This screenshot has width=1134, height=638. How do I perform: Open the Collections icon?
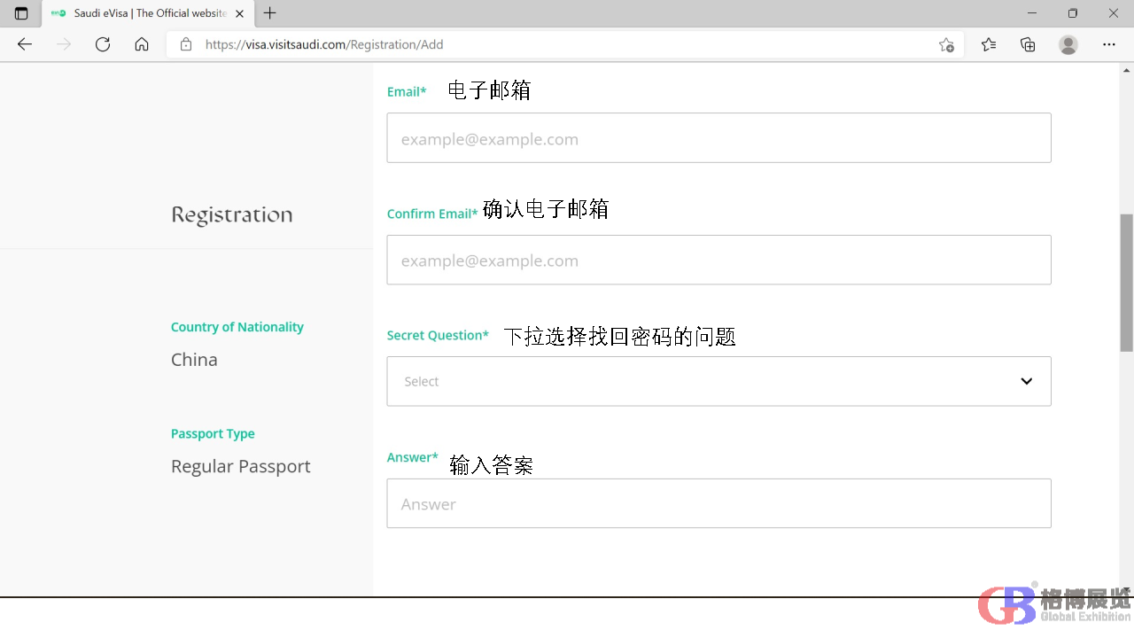pos(1028,44)
